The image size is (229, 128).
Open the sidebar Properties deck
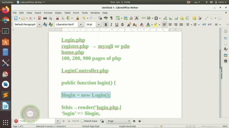coord(226,38)
